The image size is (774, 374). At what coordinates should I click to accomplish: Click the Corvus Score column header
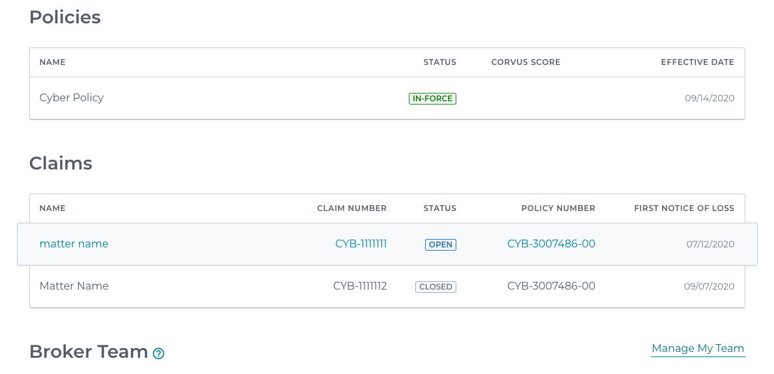coord(526,62)
